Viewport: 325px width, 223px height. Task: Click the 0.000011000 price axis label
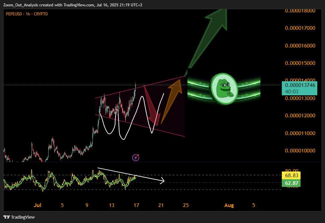[x=300, y=133]
